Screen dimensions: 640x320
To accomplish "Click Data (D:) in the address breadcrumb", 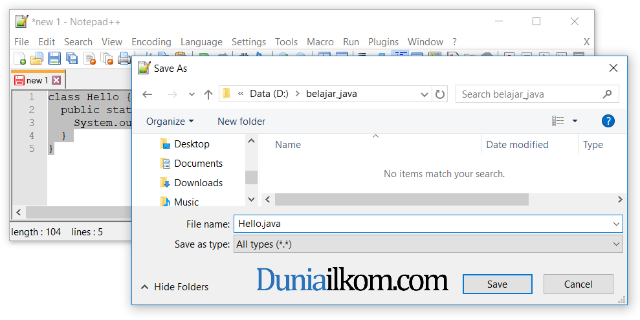I will click(x=269, y=94).
